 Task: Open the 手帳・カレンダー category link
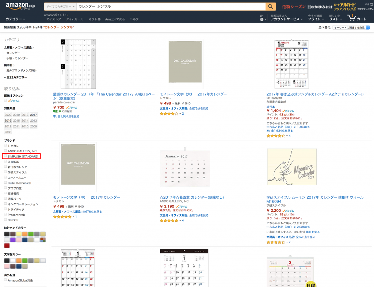[17, 58]
